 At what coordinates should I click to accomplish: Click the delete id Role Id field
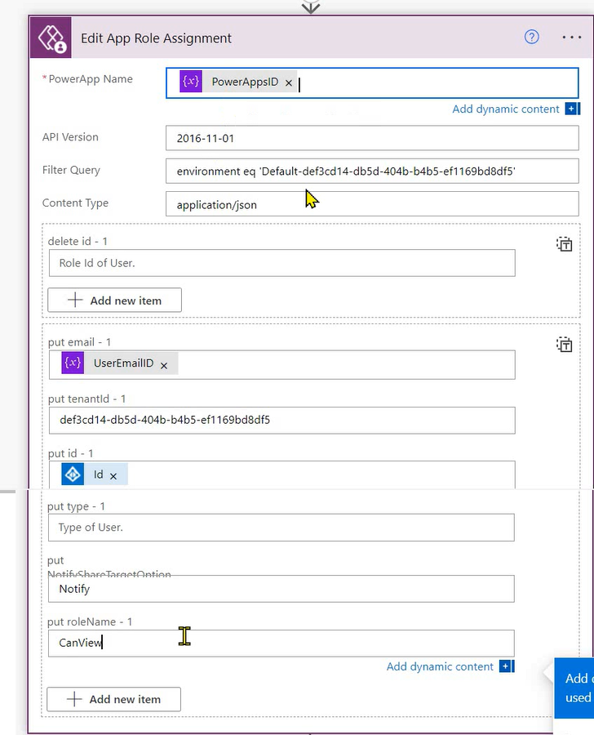pos(282,263)
